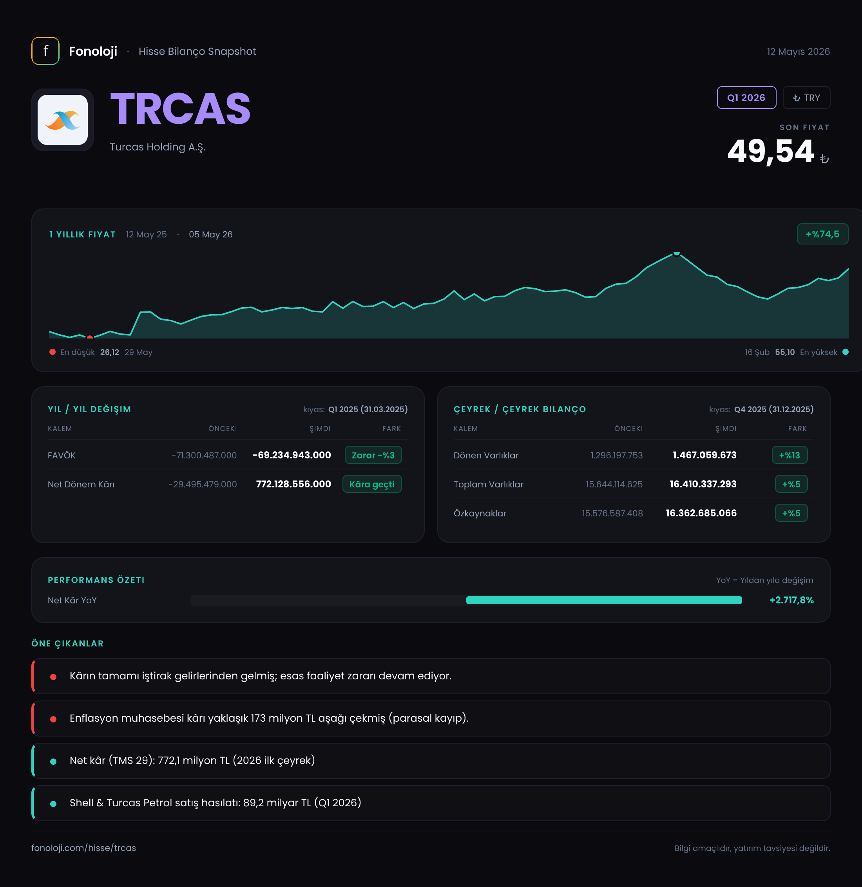Click the +%74,5 yearly change badge
The height and width of the screenshot is (887, 862).
coord(822,234)
